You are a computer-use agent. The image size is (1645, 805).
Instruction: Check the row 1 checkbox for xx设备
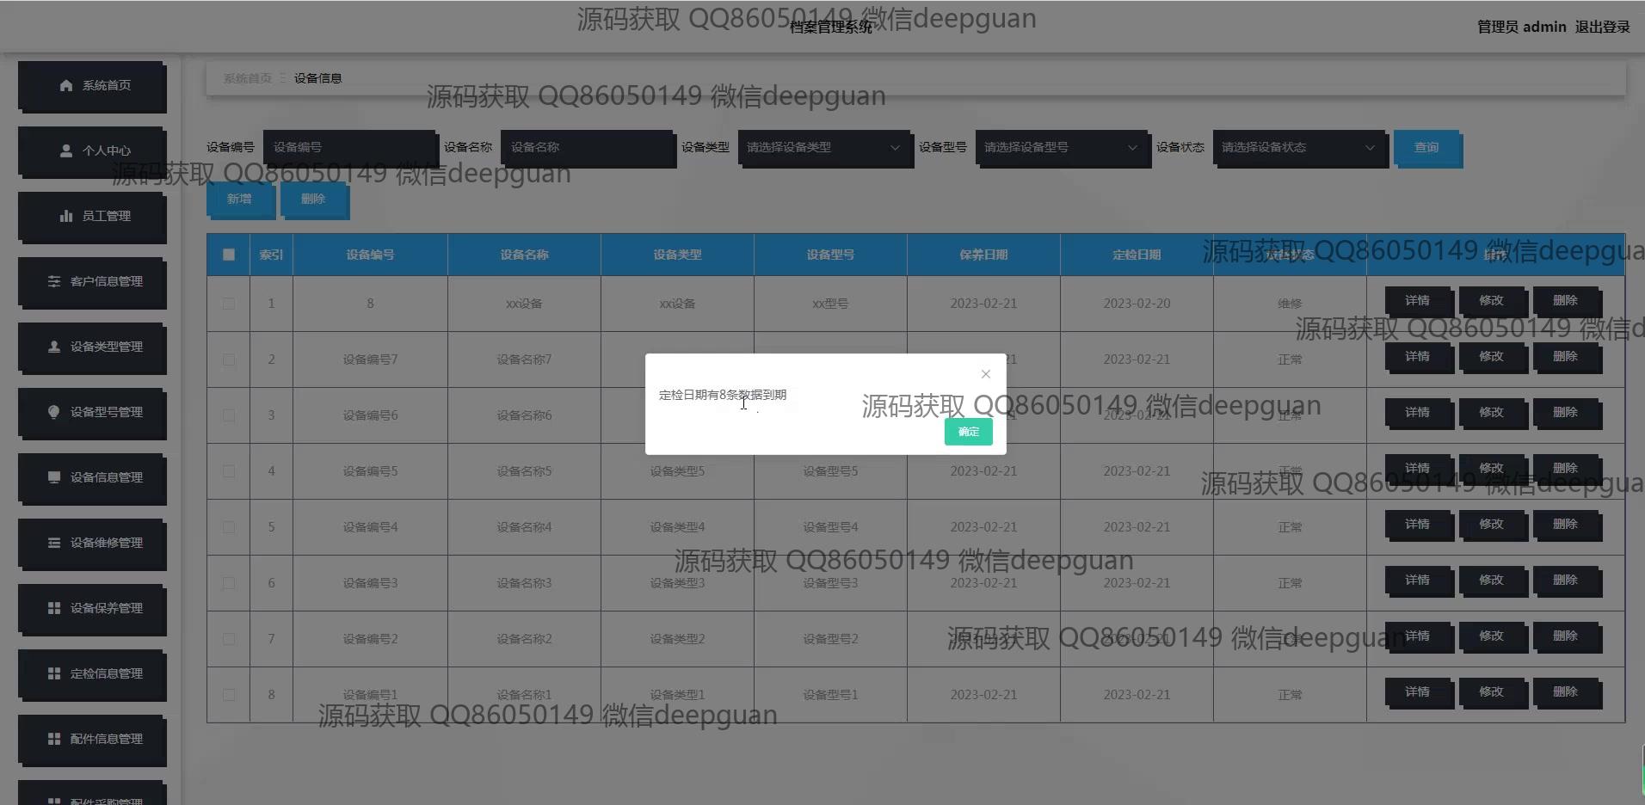[x=229, y=304]
